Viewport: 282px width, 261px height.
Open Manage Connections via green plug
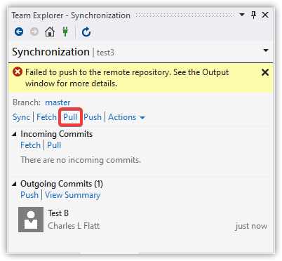65,32
